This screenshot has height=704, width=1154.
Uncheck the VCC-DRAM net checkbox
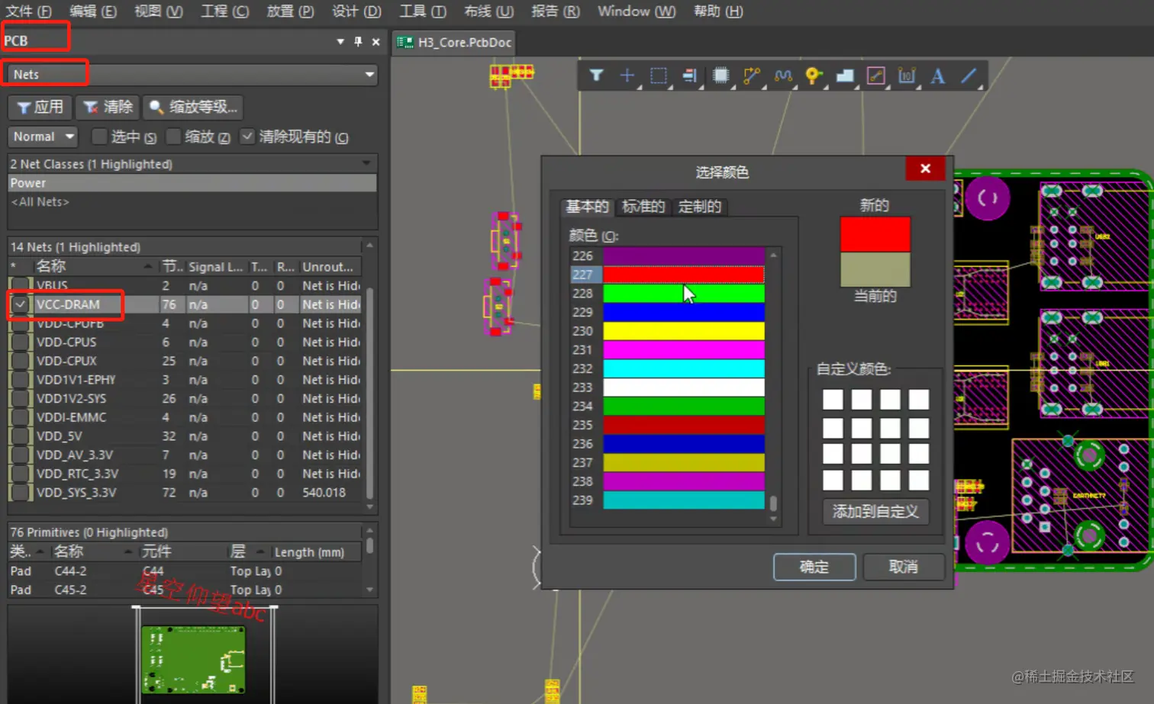pyautogui.click(x=21, y=304)
